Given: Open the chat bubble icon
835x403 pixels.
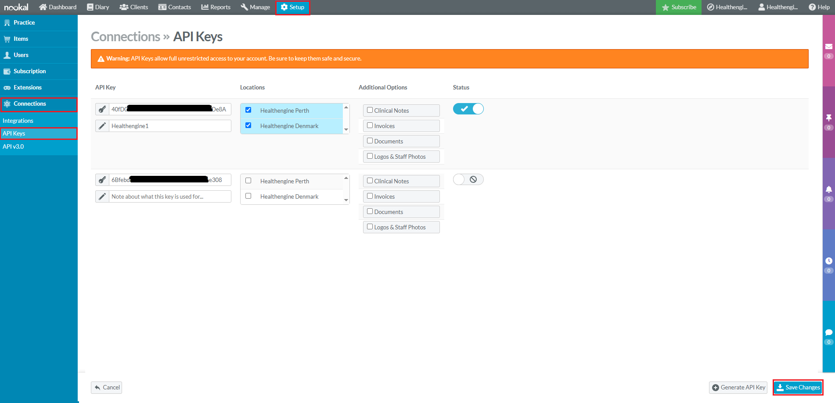Looking at the screenshot, I should (x=828, y=332).
